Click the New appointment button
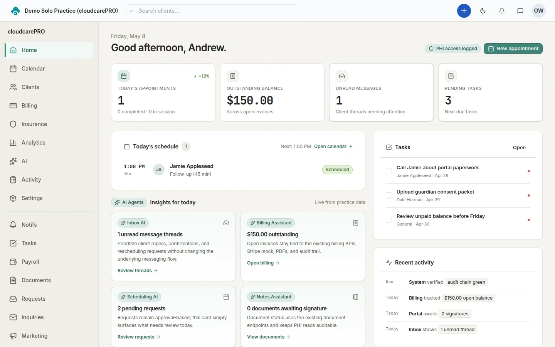Viewport: 555px width, 347px height. point(513,49)
